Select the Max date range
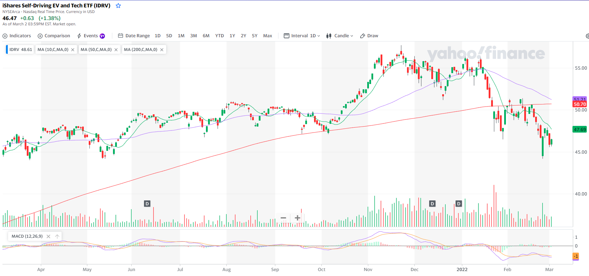 point(268,36)
